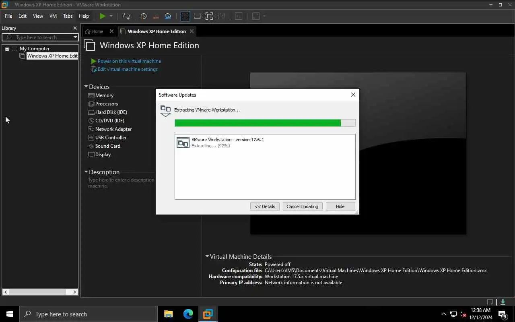Open File Explorer from taskbar
Image resolution: width=515 pixels, height=322 pixels.
coord(168,314)
